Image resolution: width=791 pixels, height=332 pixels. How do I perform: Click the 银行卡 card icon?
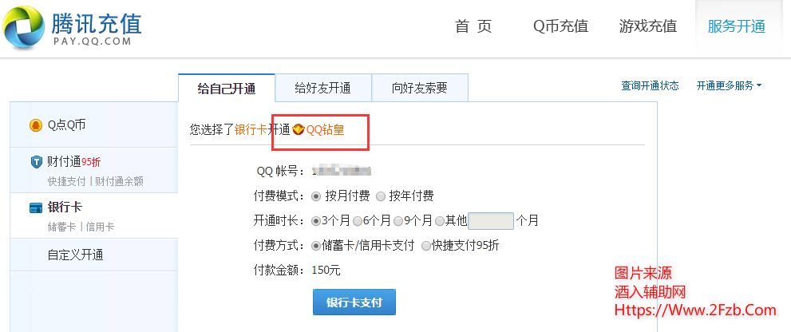click(36, 207)
